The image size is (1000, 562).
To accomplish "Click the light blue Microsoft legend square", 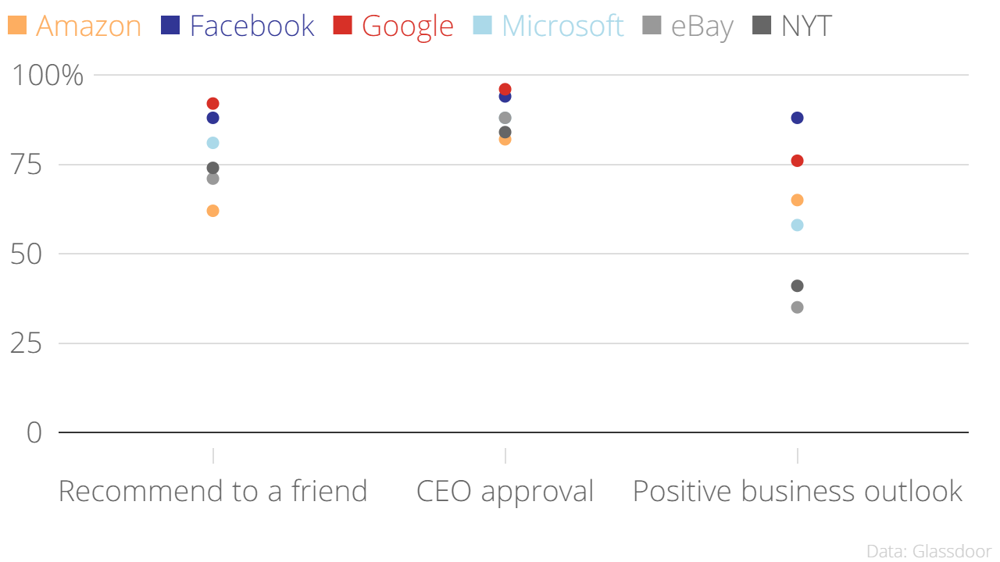I will point(482,26).
